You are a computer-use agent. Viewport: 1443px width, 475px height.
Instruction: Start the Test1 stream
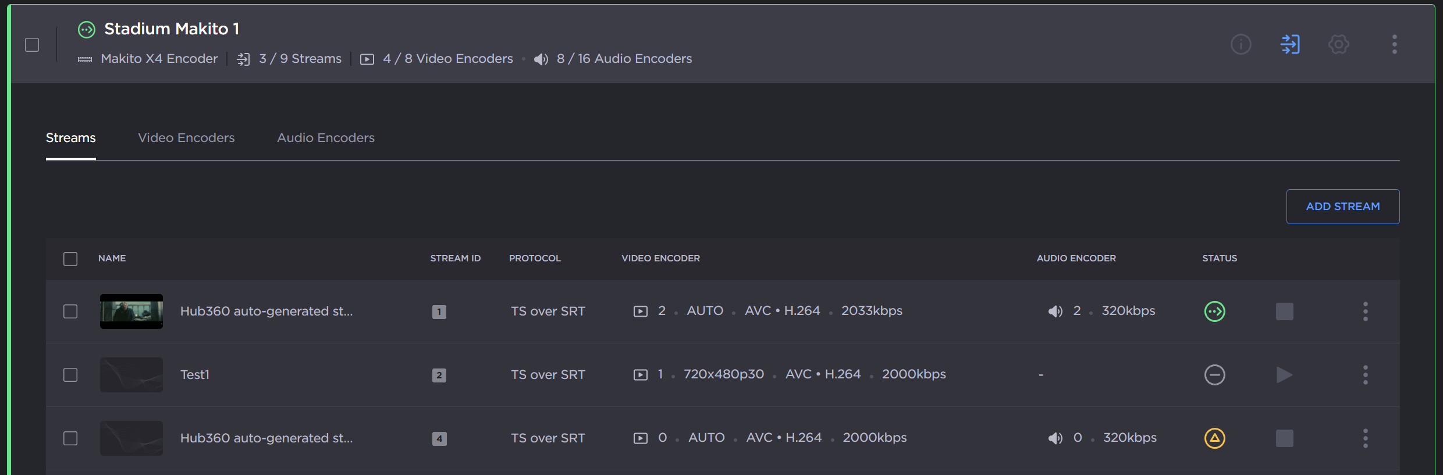point(1284,375)
